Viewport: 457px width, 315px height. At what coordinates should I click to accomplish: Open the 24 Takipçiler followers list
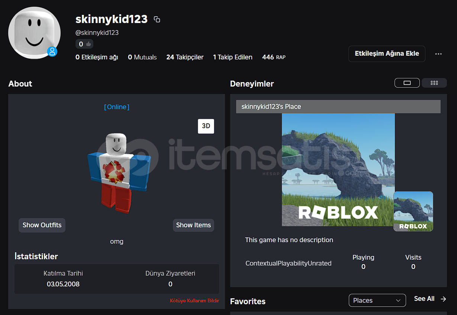[185, 57]
